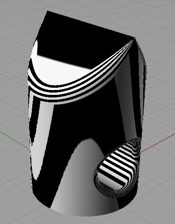The image size is (175, 224).
Task: Click the green Y-axis line in the viewport
Action: coord(15,141)
